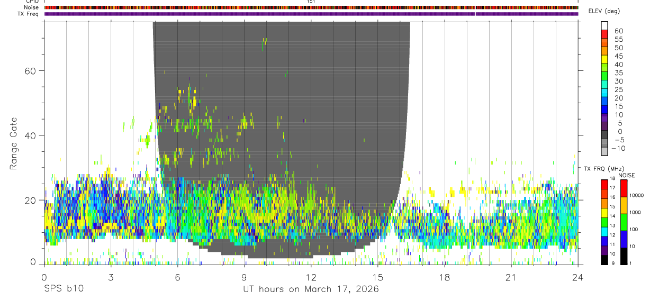Select x-axis tick label "6"
Image resolution: width=650 pixels, height=300 pixels.
pos(177,277)
